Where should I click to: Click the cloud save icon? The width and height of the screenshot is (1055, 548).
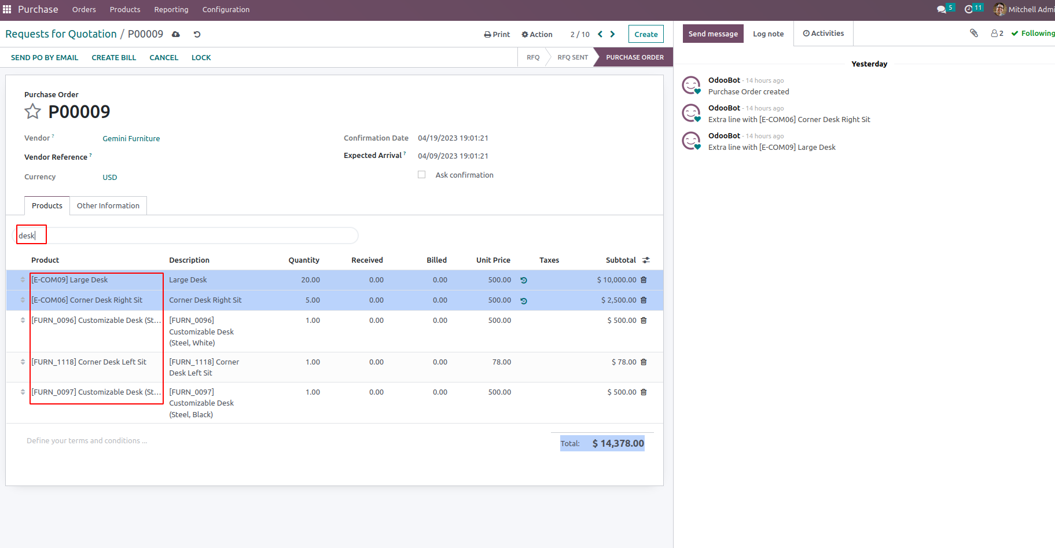coord(176,35)
